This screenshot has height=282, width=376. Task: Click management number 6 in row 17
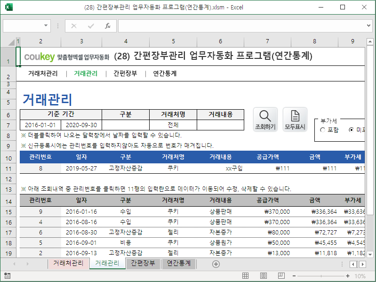click(40, 233)
